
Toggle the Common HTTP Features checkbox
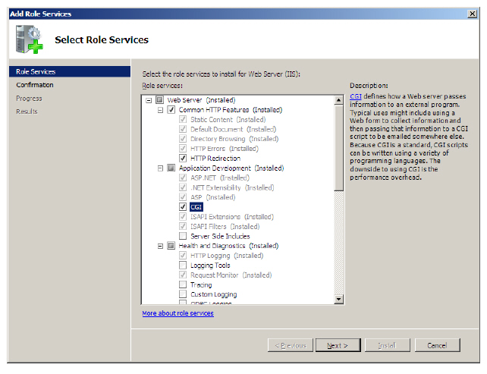171,110
